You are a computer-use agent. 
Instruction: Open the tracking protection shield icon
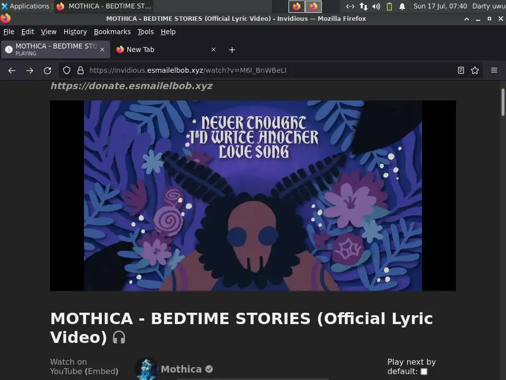pyautogui.click(x=67, y=70)
